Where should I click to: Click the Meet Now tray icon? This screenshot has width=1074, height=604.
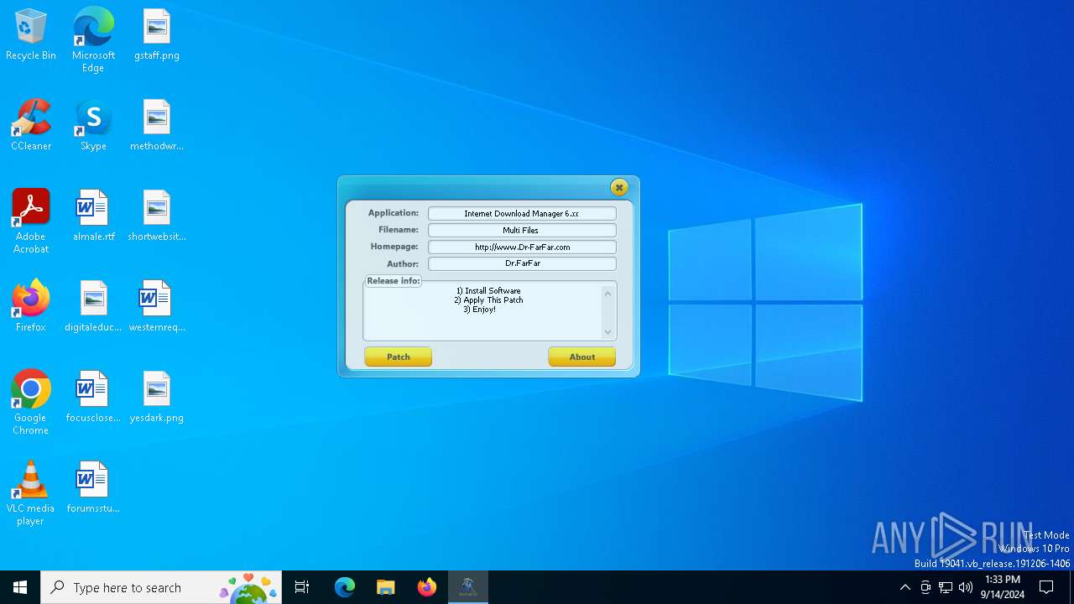tap(925, 587)
